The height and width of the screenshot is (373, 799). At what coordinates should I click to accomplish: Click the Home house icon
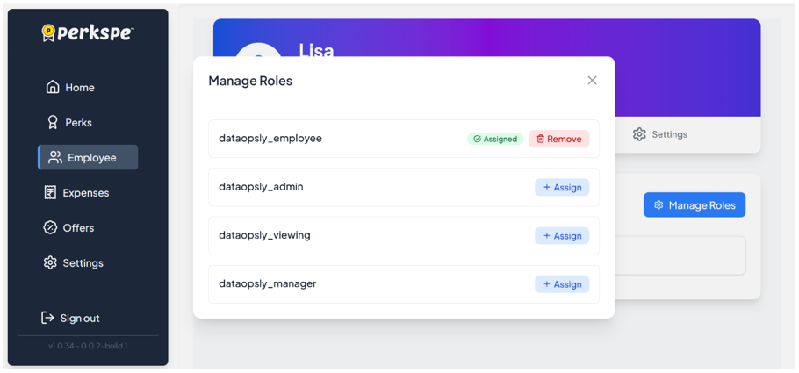[53, 87]
